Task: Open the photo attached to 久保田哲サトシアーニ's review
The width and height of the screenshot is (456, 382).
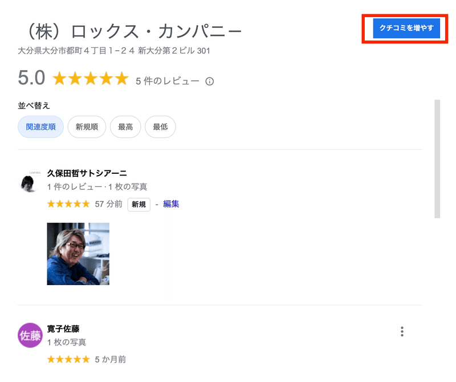Action: (79, 253)
